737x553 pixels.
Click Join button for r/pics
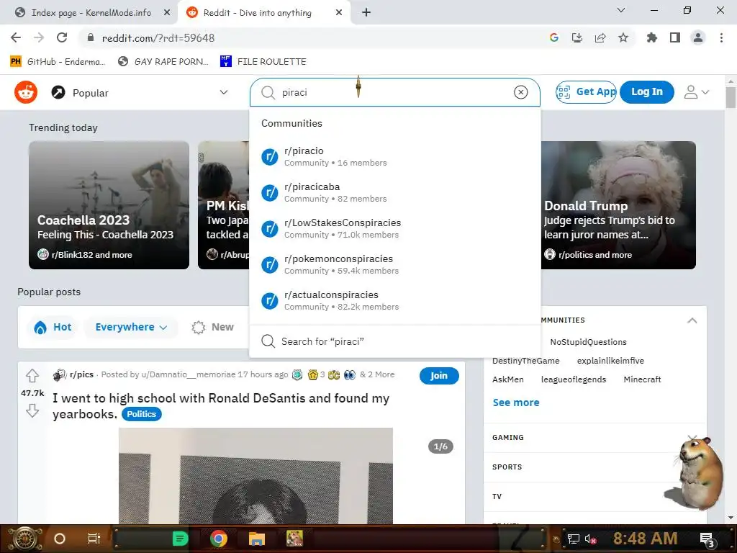pyautogui.click(x=439, y=376)
